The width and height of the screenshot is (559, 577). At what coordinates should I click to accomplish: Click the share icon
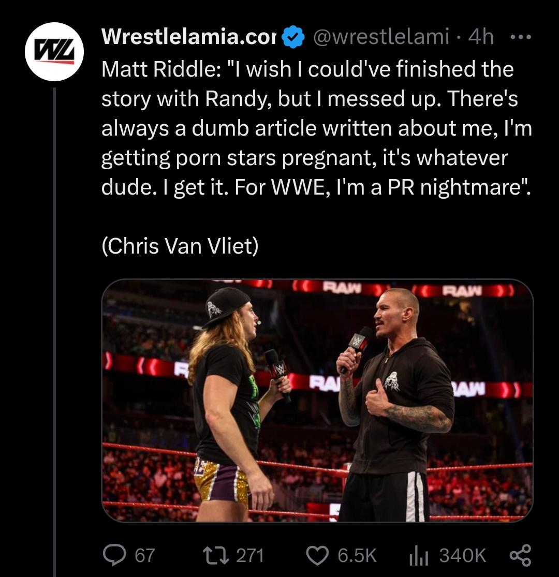(520, 555)
